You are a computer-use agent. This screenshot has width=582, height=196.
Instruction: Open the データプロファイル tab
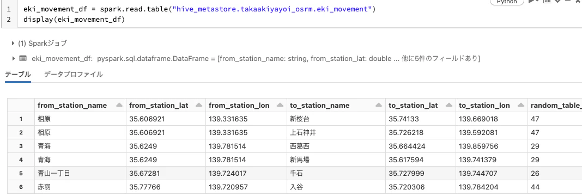[74, 74]
